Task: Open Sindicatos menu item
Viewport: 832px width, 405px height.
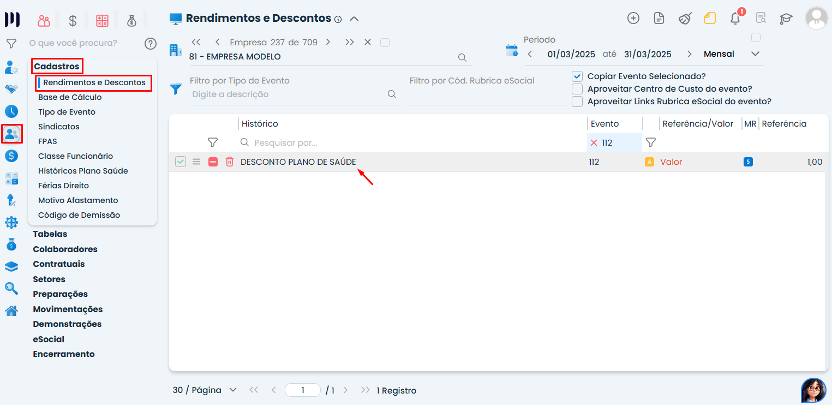Action: pos(58,127)
